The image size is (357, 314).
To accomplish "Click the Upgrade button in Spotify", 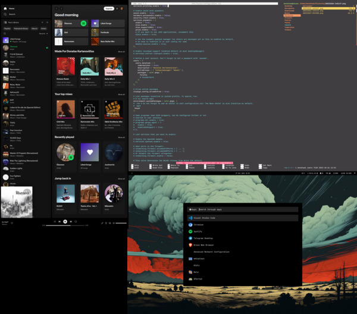I will click(109, 8).
